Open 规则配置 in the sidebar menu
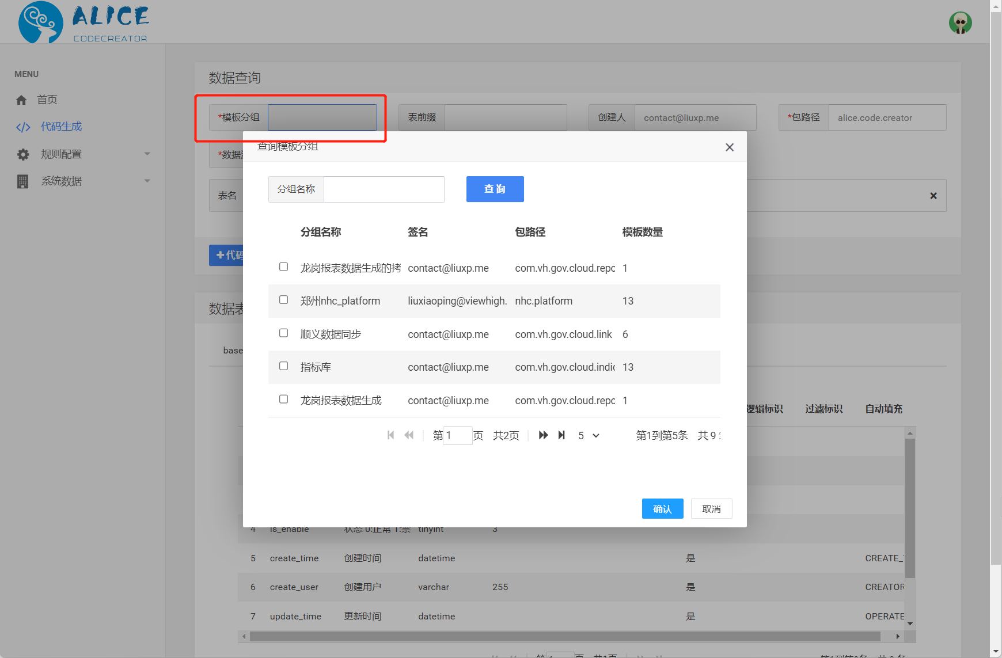The image size is (1002, 658). click(61, 154)
